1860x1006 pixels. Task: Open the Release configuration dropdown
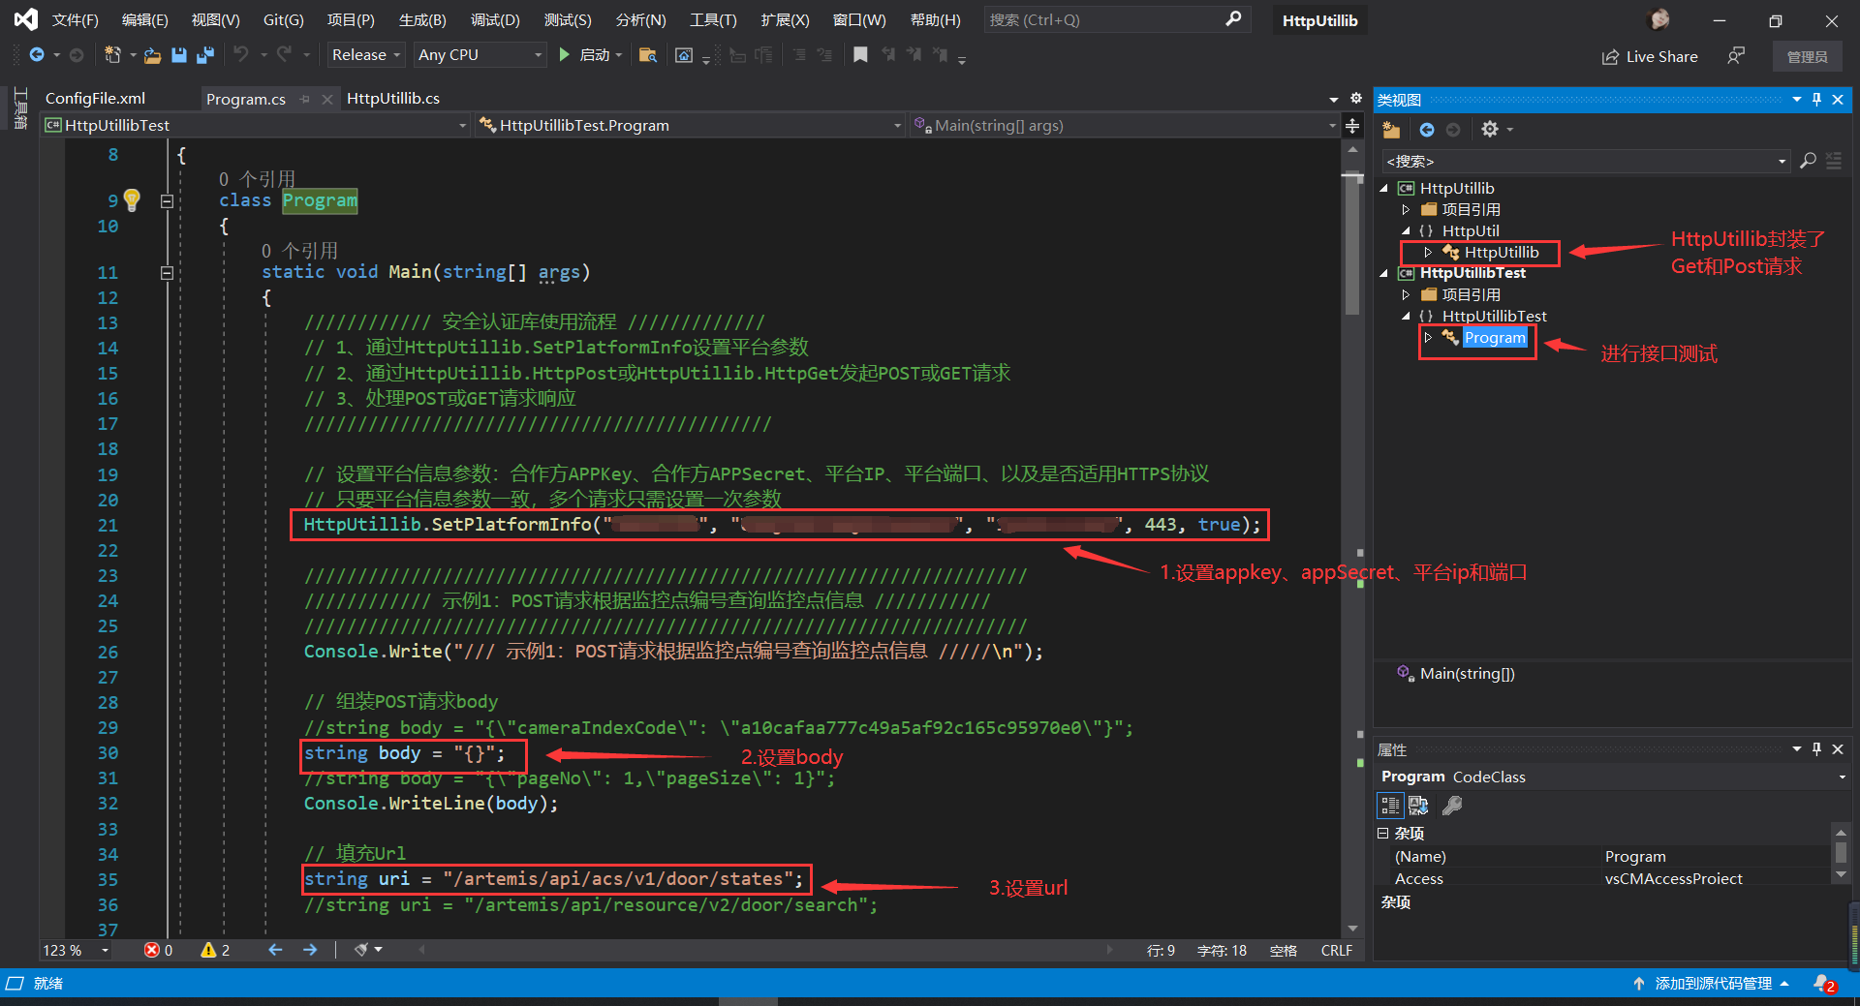365,55
